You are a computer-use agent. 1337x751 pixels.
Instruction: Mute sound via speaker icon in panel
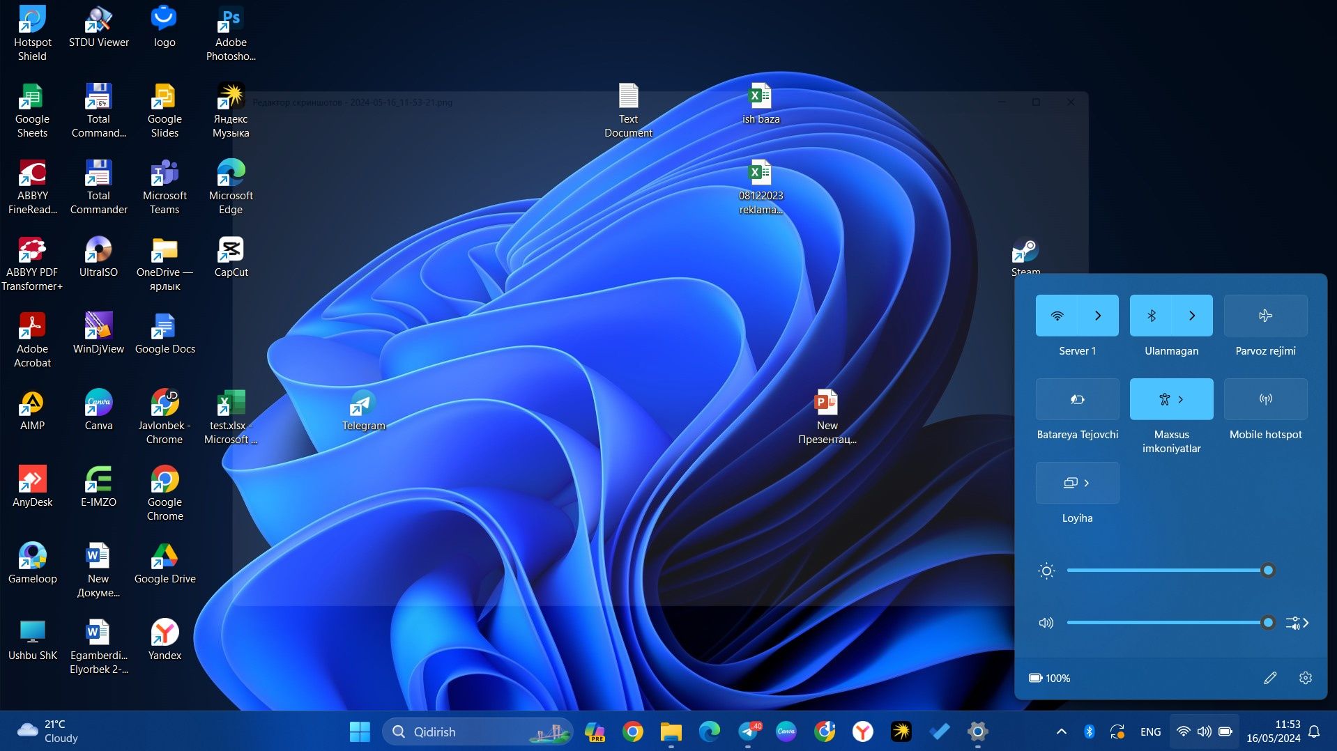(x=1046, y=623)
